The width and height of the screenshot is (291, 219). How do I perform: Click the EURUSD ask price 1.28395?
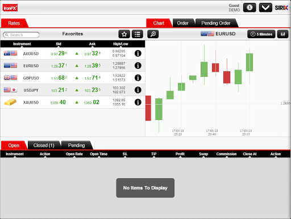click(x=93, y=65)
